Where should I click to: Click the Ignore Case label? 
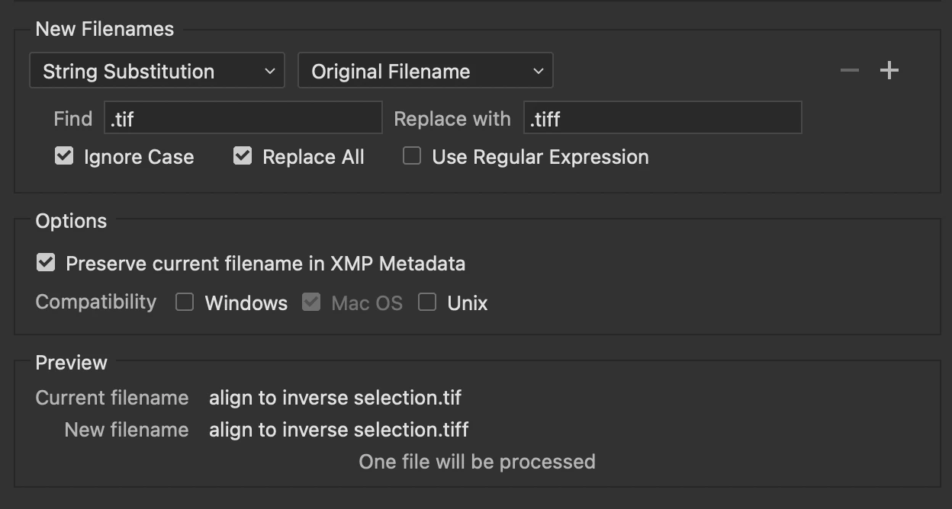139,157
